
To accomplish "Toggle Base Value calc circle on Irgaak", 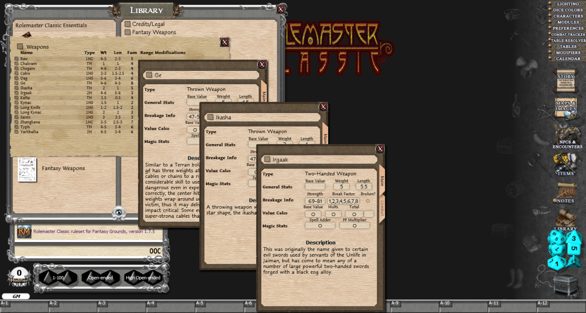I will (313, 214).
